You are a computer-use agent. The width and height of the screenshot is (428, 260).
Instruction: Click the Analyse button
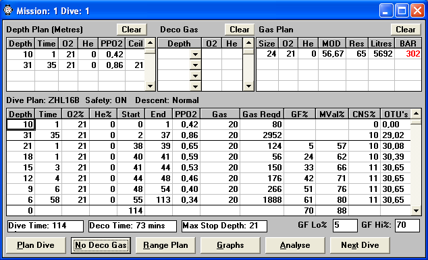tap(295, 245)
